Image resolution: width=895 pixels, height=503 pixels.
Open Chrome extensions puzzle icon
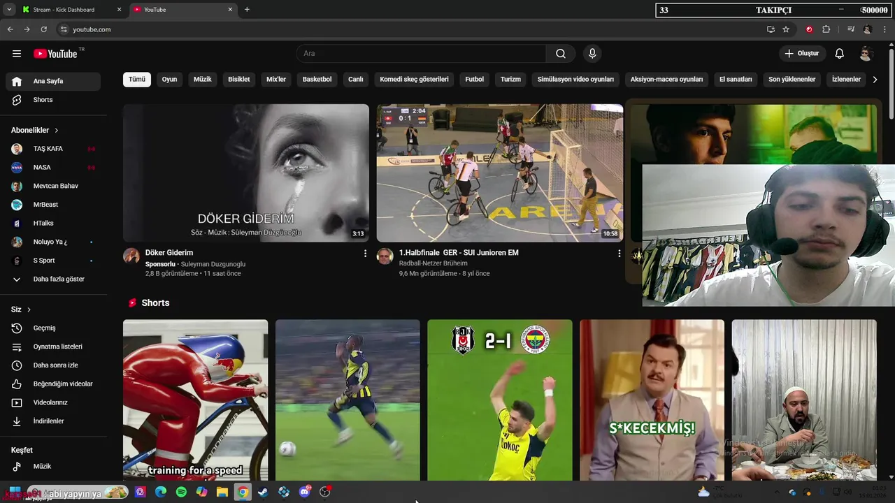point(826,29)
